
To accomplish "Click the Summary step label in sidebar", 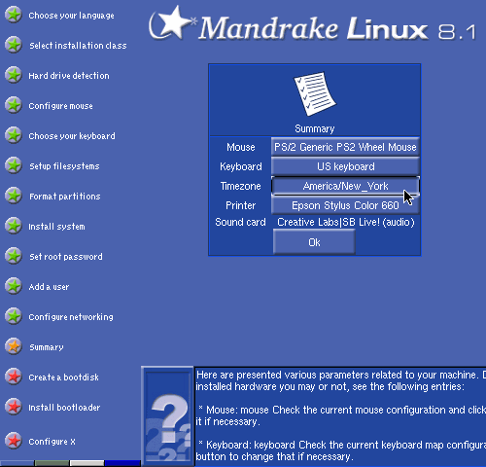I will [x=47, y=347].
